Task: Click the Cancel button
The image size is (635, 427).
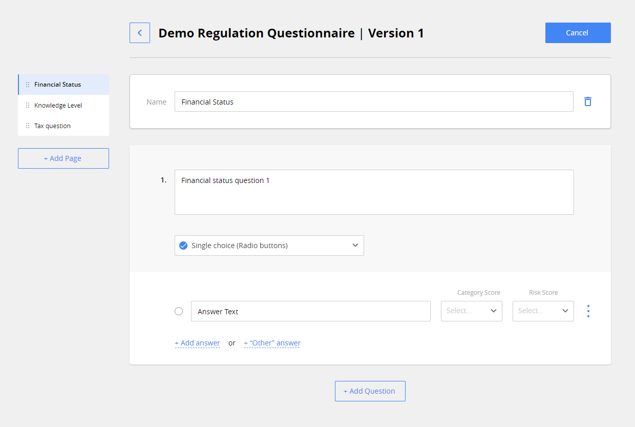Action: 578,32
